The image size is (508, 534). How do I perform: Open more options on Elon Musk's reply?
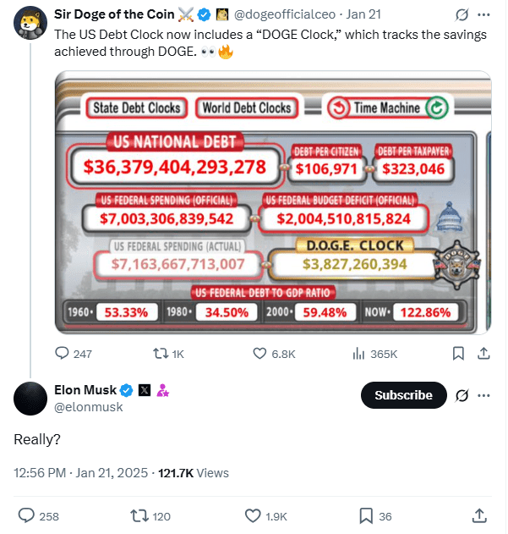click(483, 395)
